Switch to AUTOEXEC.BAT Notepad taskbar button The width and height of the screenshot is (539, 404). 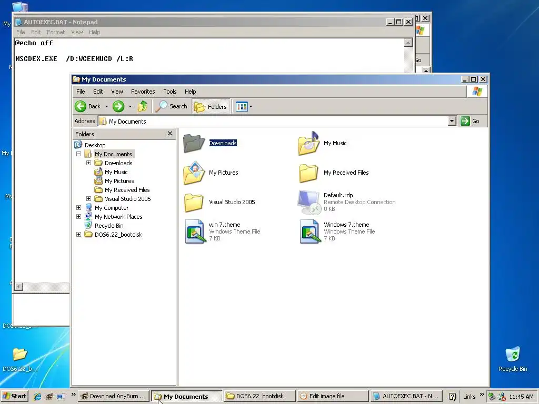(x=406, y=396)
